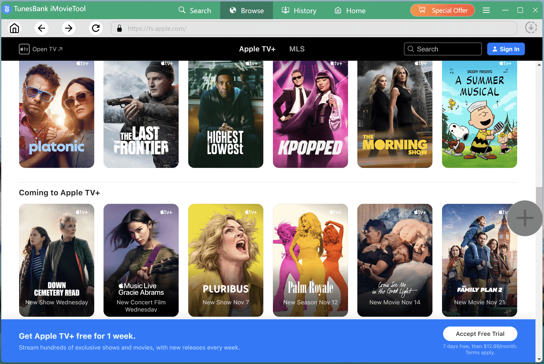Switch to the History tab

tap(299, 10)
